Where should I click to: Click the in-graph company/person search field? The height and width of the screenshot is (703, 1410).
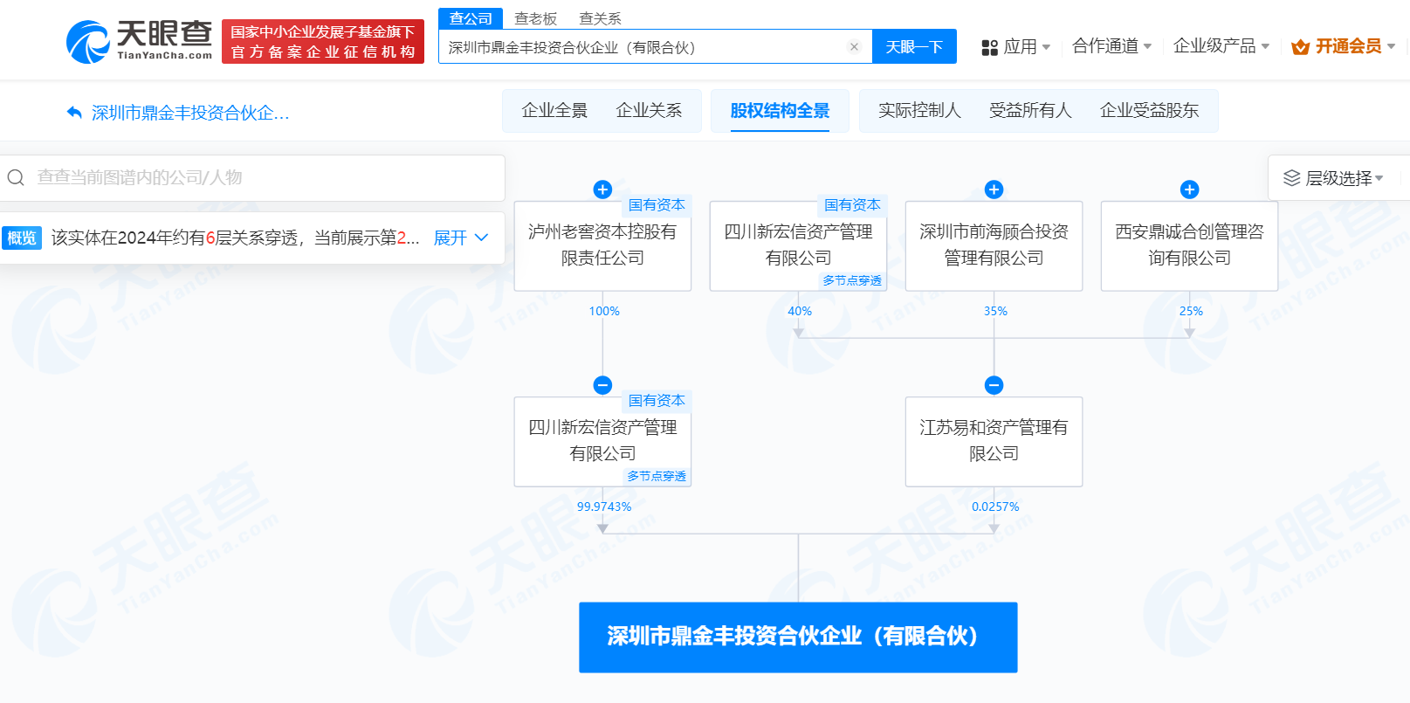pyautogui.click(x=252, y=177)
